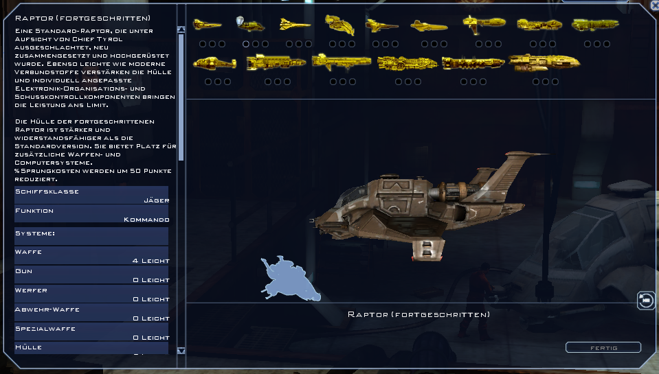
Task: Choose the sixth ship icon in the top row
Action: pyautogui.click(x=429, y=26)
